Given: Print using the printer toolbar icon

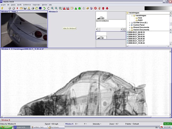Looking at the screenshot, I should click(x=33, y=8).
